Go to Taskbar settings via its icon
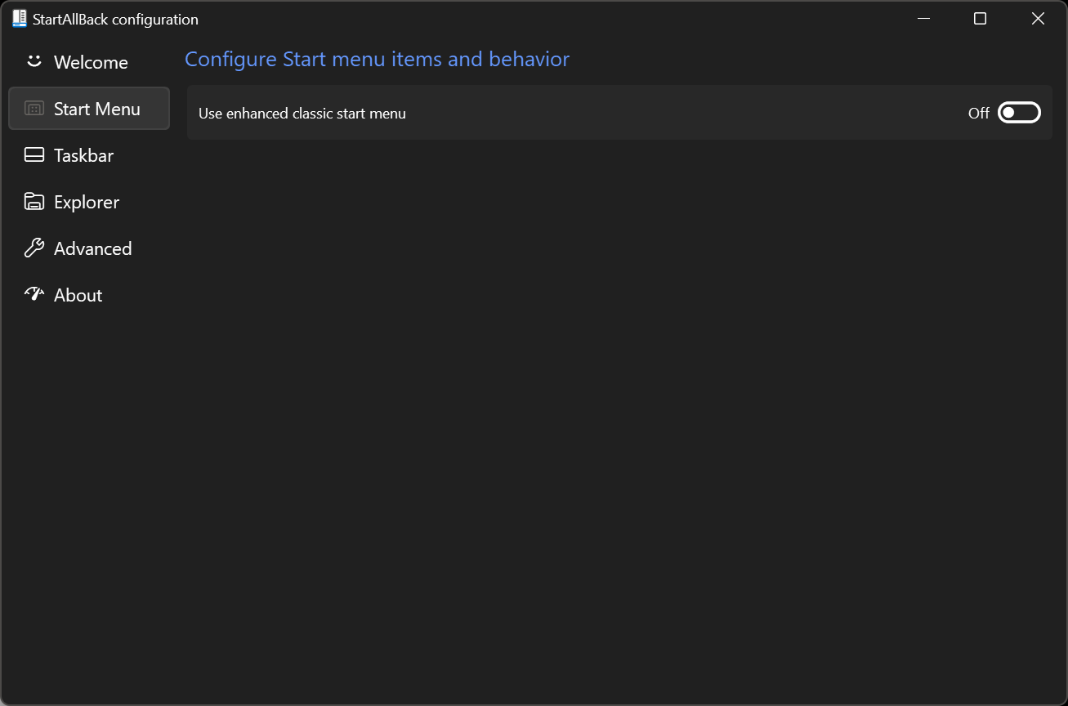This screenshot has height=706, width=1068. click(x=34, y=155)
